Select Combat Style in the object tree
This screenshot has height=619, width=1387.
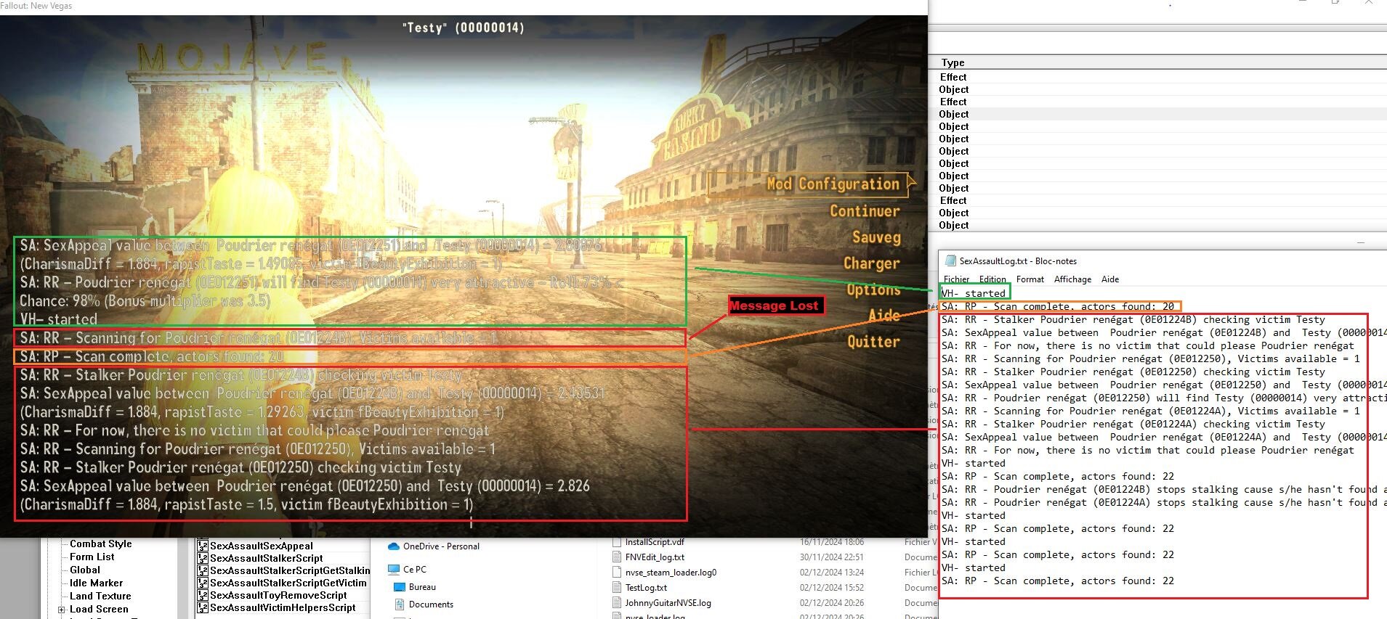point(101,544)
